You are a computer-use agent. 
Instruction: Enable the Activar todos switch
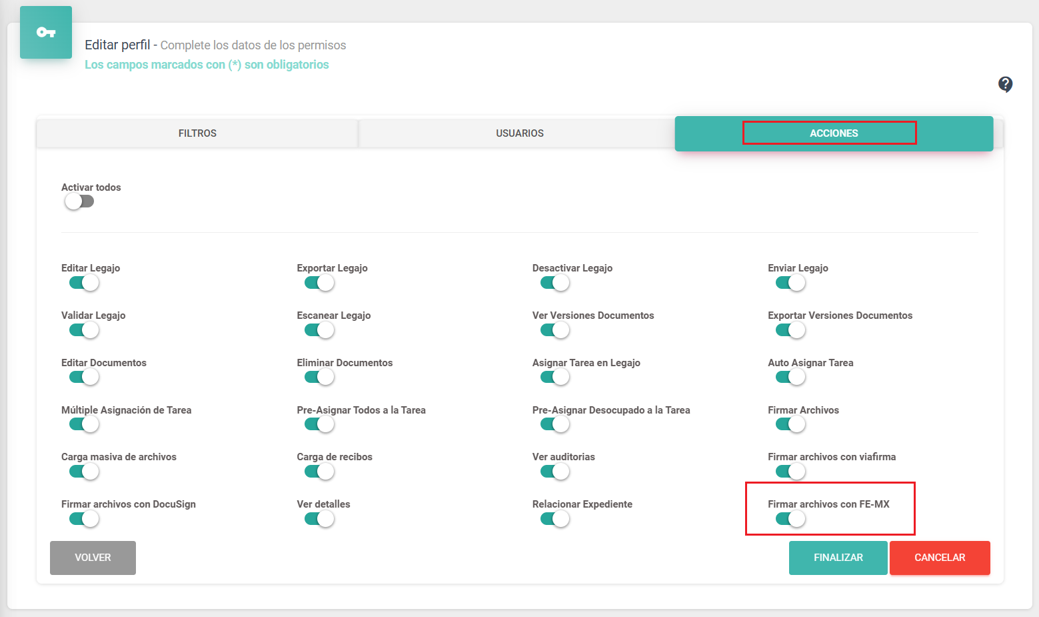pos(79,201)
